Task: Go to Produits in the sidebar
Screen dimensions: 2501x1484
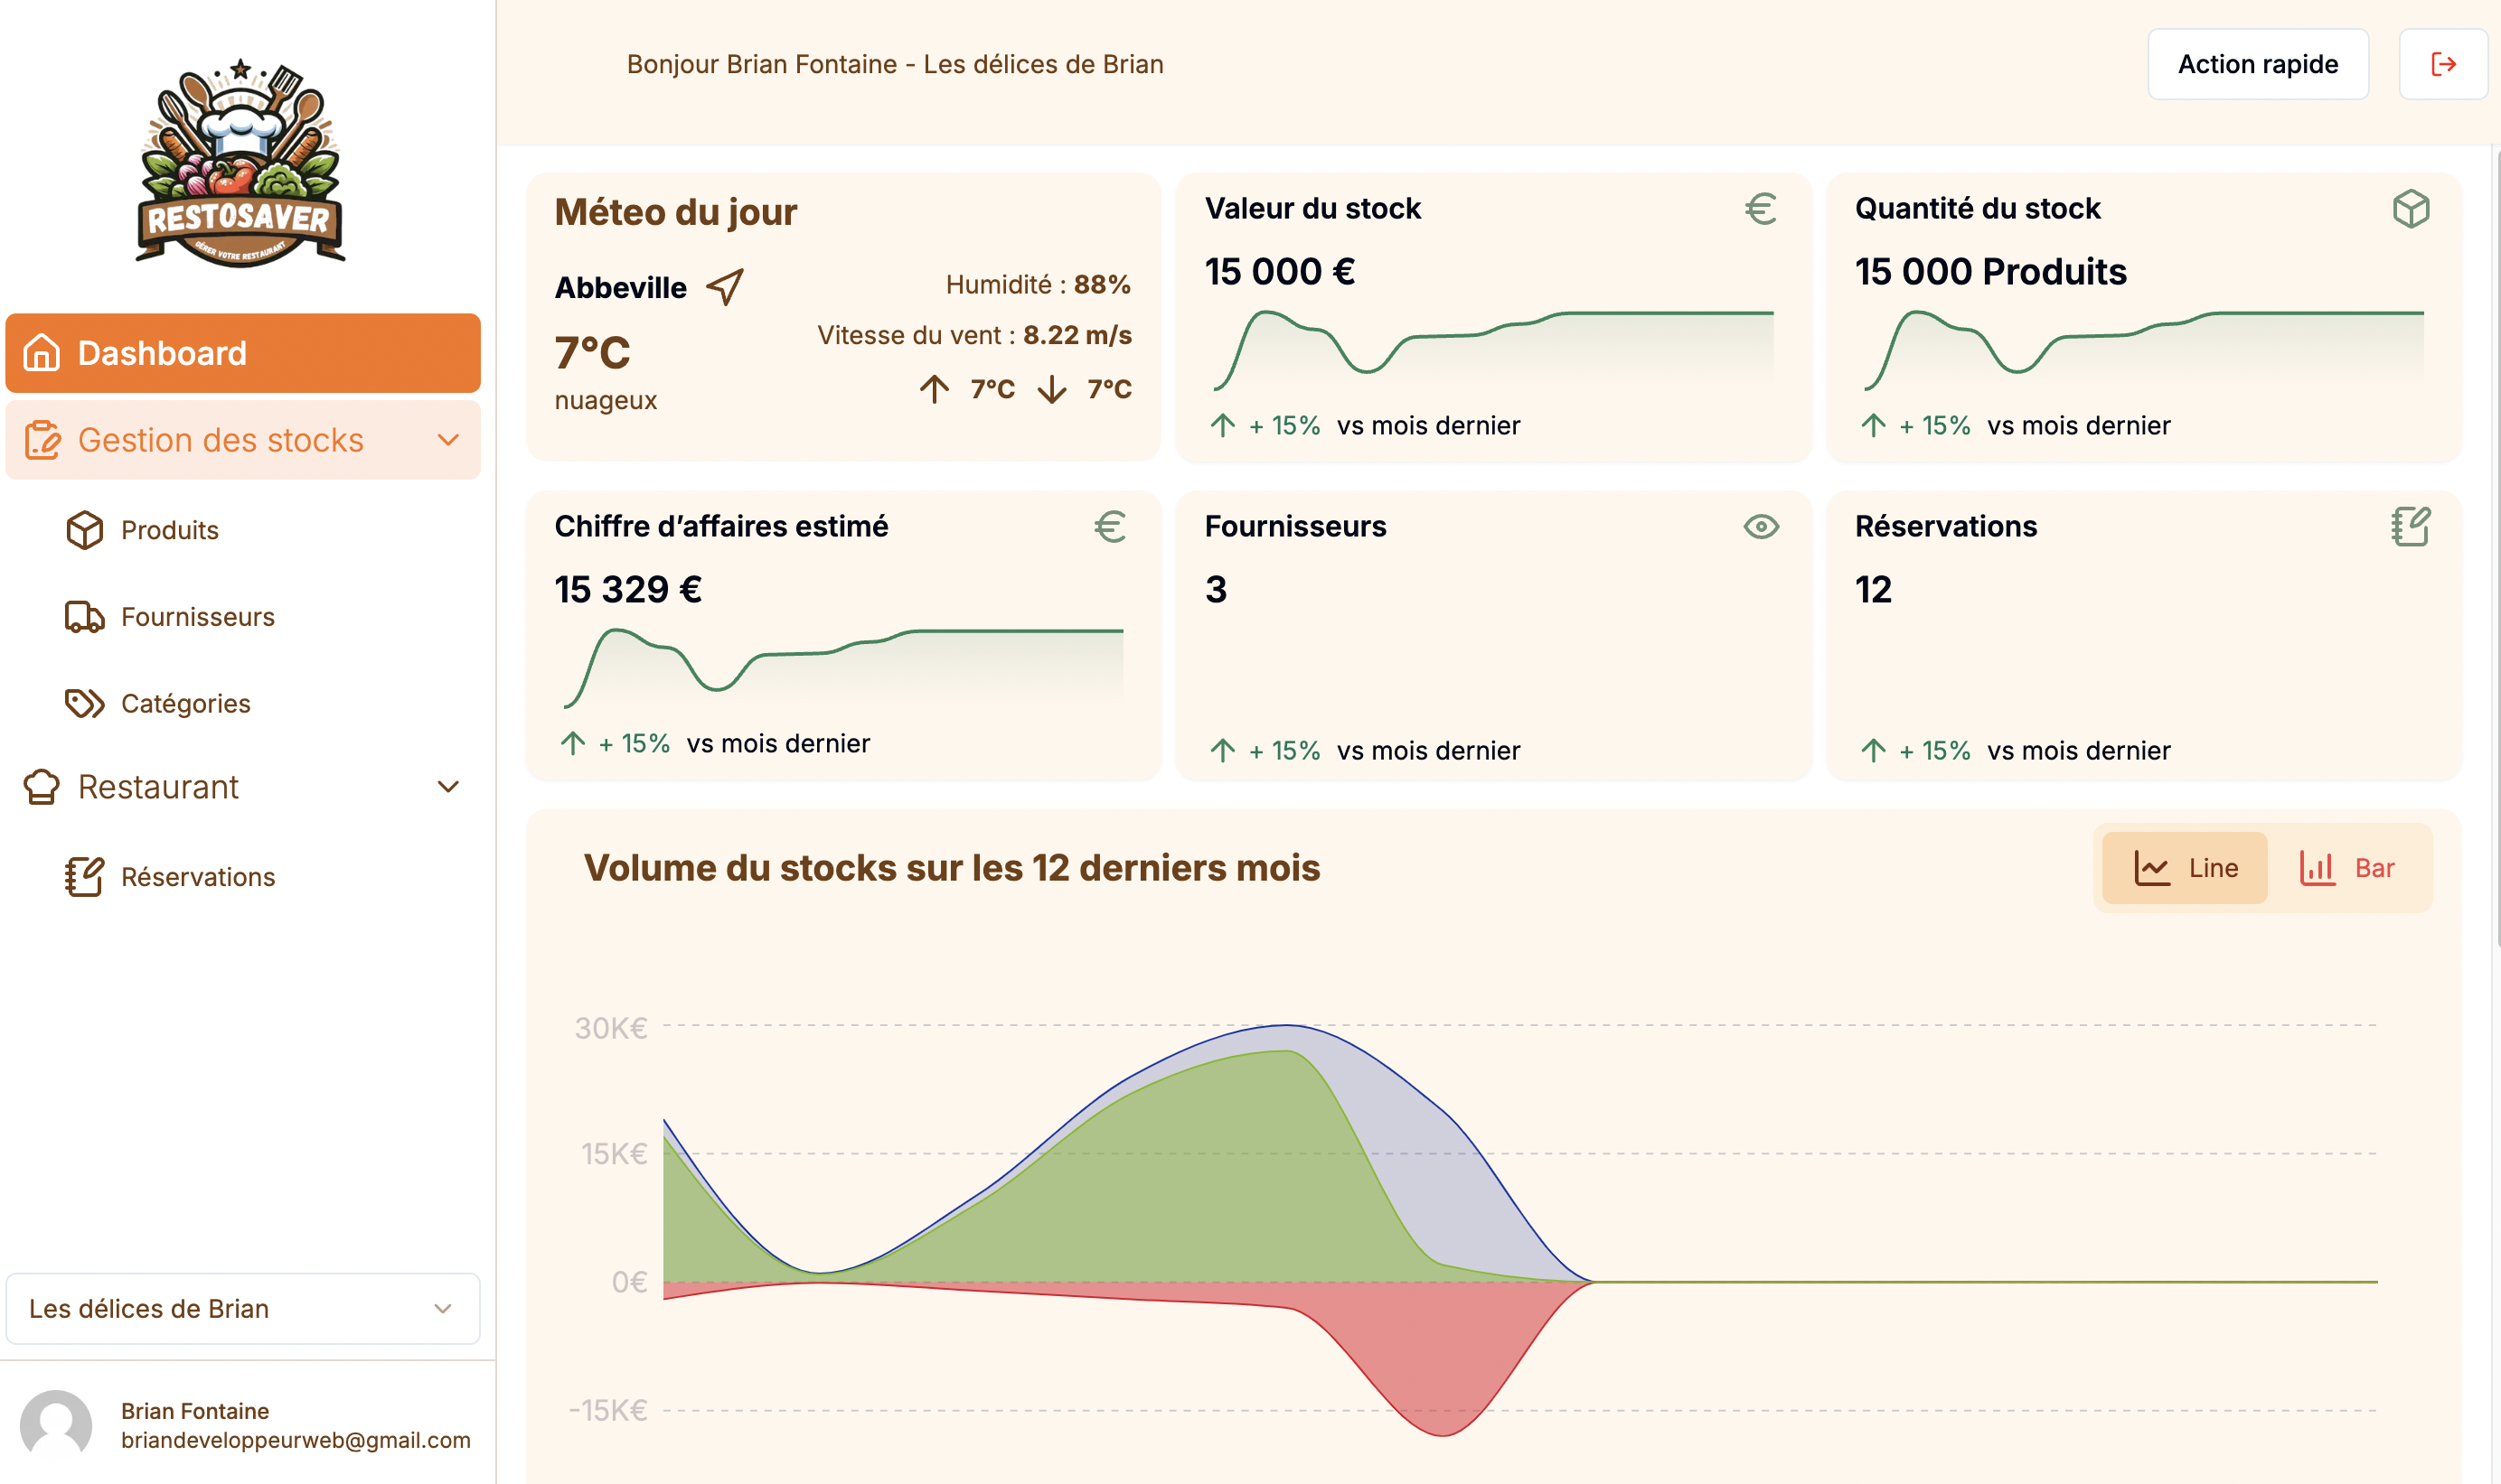Action: click(169, 530)
